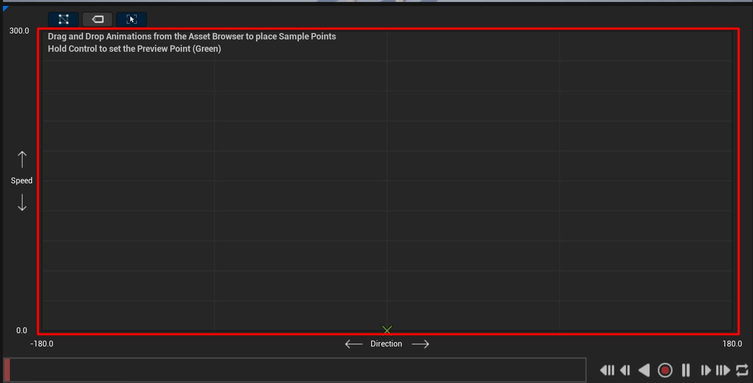
Task: Click the red record button
Action: pyautogui.click(x=665, y=370)
